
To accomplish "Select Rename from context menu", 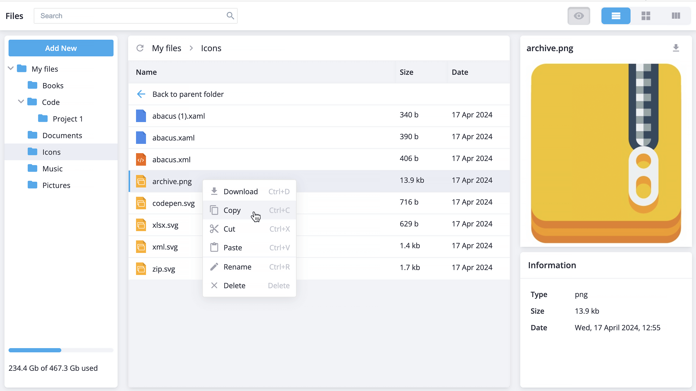I will coord(238,267).
